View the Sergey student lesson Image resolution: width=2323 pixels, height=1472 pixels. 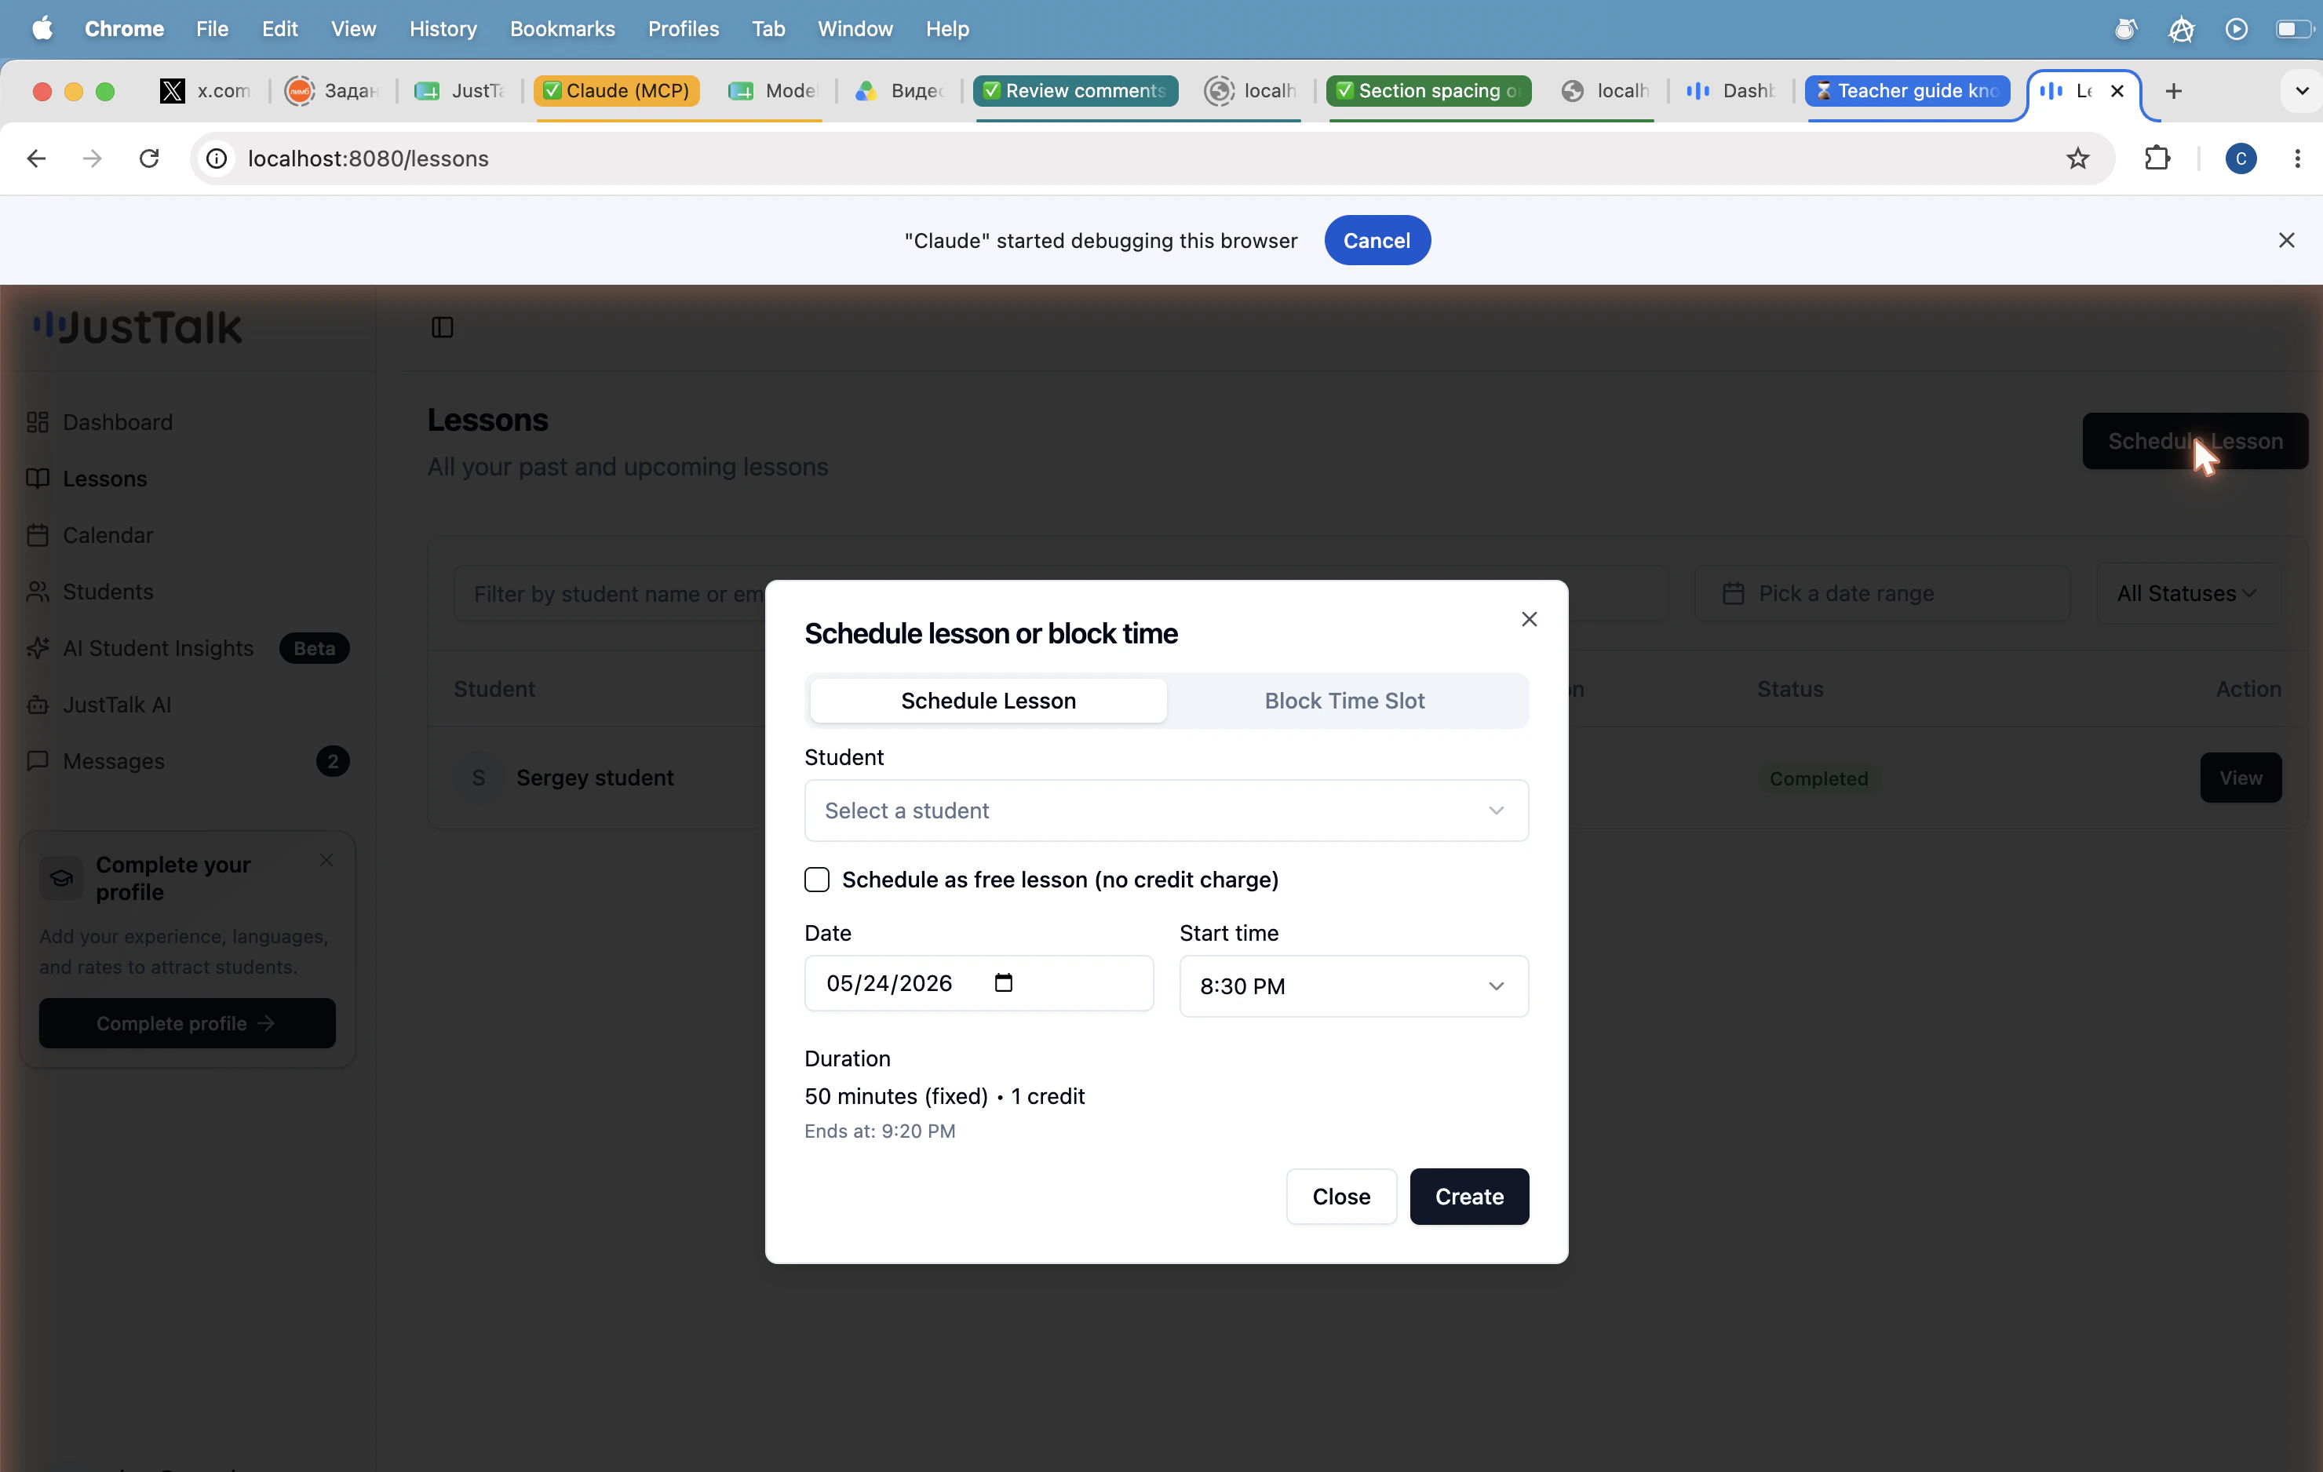[2240, 778]
